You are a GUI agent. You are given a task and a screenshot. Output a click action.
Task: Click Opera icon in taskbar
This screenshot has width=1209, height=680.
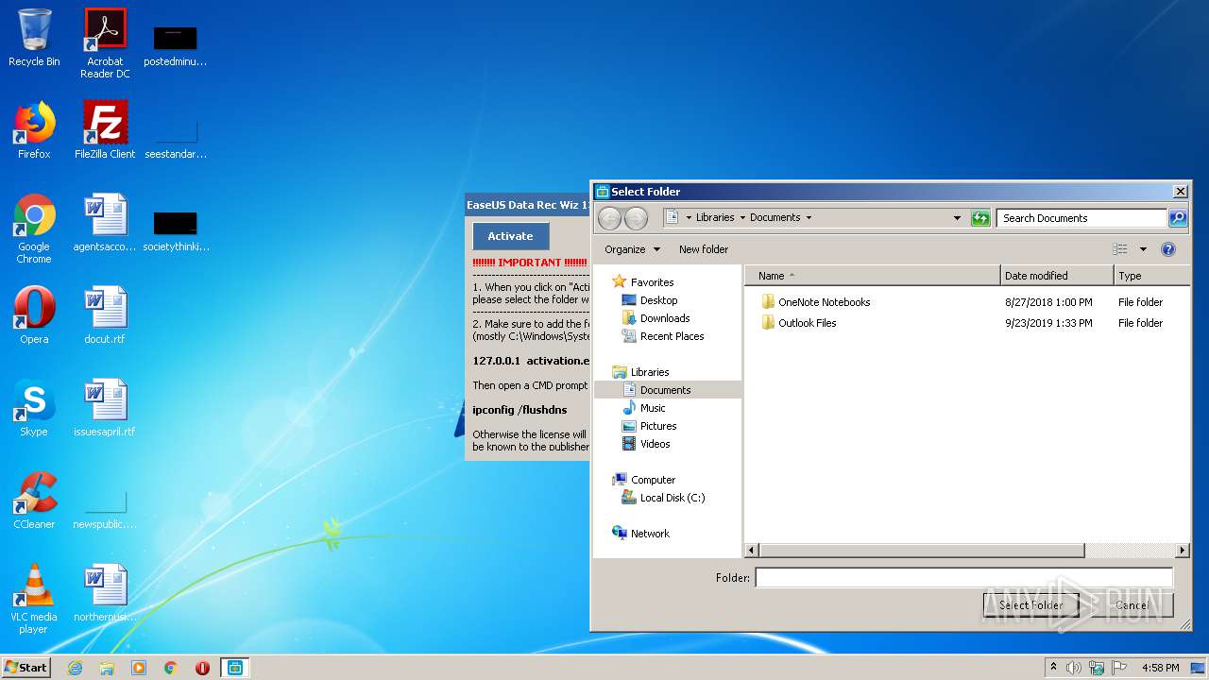click(x=202, y=668)
